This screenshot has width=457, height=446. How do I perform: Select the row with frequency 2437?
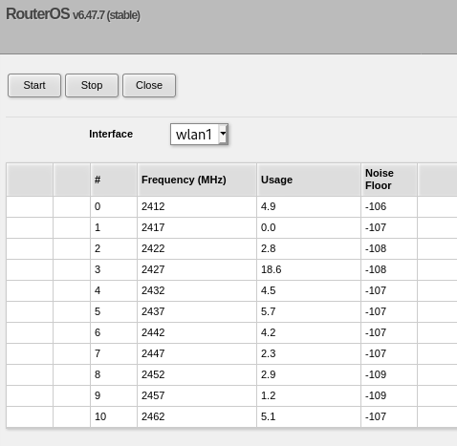pos(231,311)
